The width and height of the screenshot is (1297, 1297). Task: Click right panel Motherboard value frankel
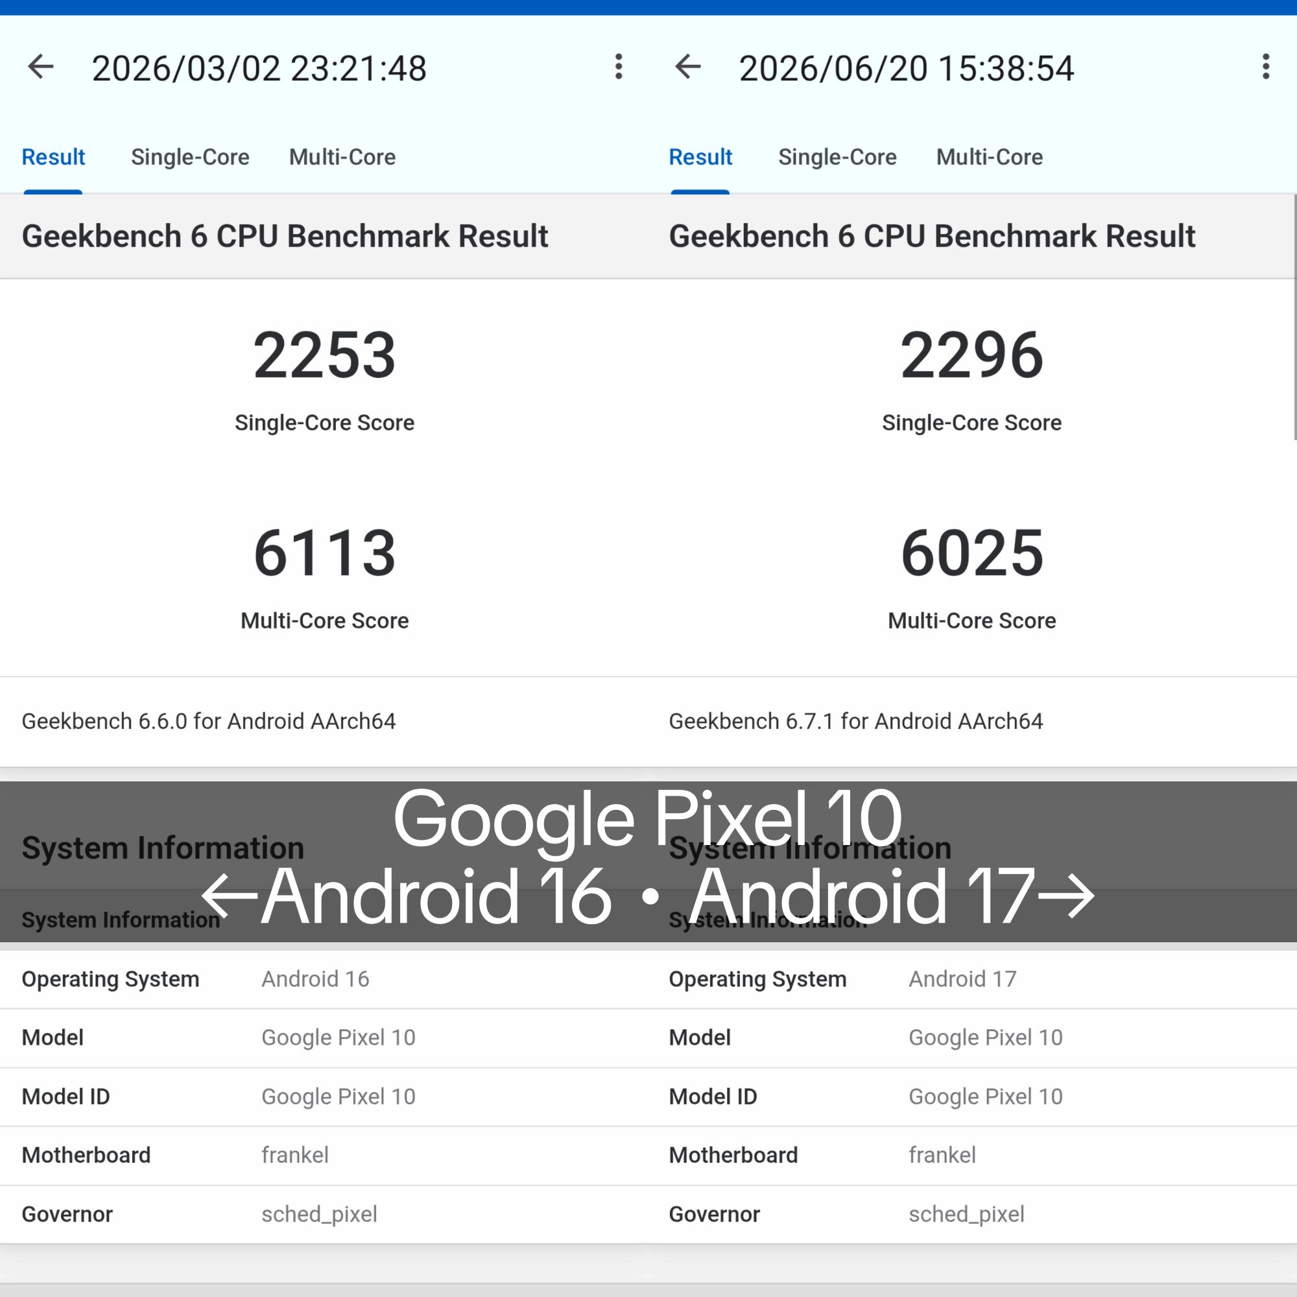point(942,1155)
